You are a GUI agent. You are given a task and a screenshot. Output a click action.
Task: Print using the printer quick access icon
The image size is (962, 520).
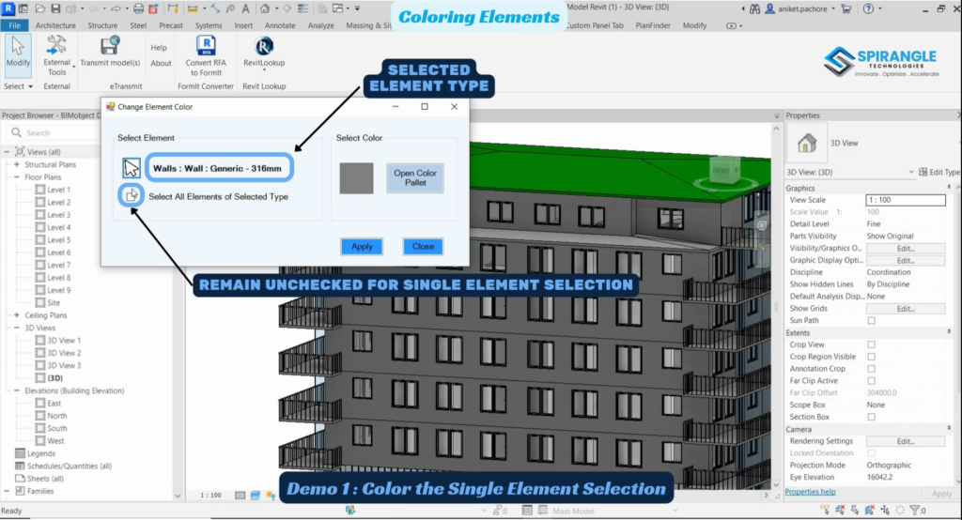click(x=139, y=8)
